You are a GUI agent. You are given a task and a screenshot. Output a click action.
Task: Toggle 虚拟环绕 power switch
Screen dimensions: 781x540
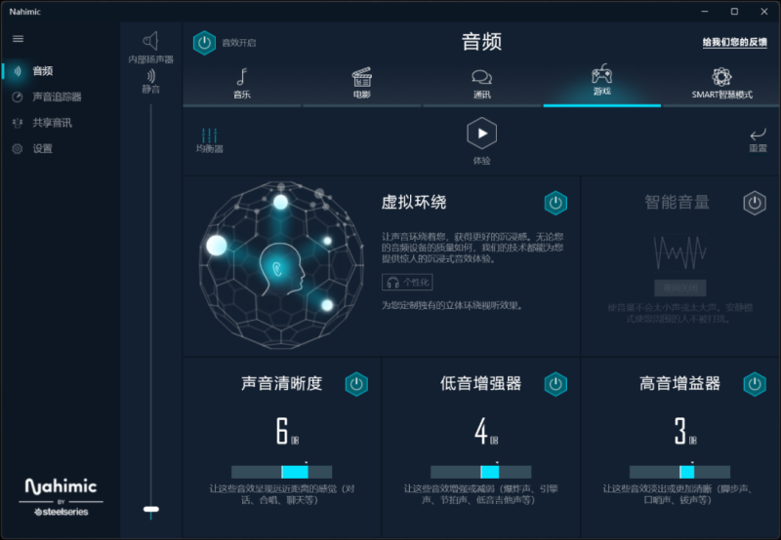pos(555,203)
